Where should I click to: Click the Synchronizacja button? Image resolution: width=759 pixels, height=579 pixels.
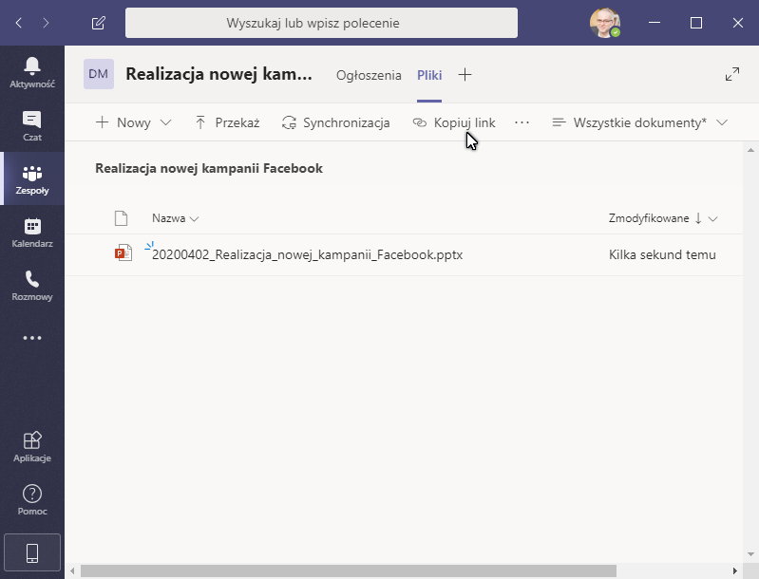click(336, 122)
